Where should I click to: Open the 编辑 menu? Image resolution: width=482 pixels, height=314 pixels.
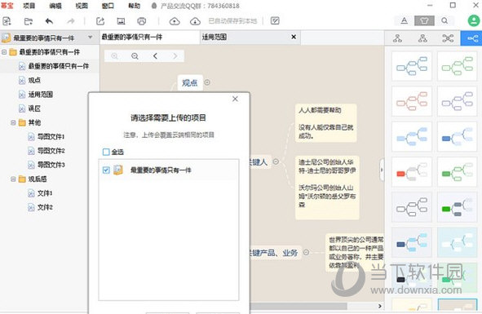tap(55, 6)
